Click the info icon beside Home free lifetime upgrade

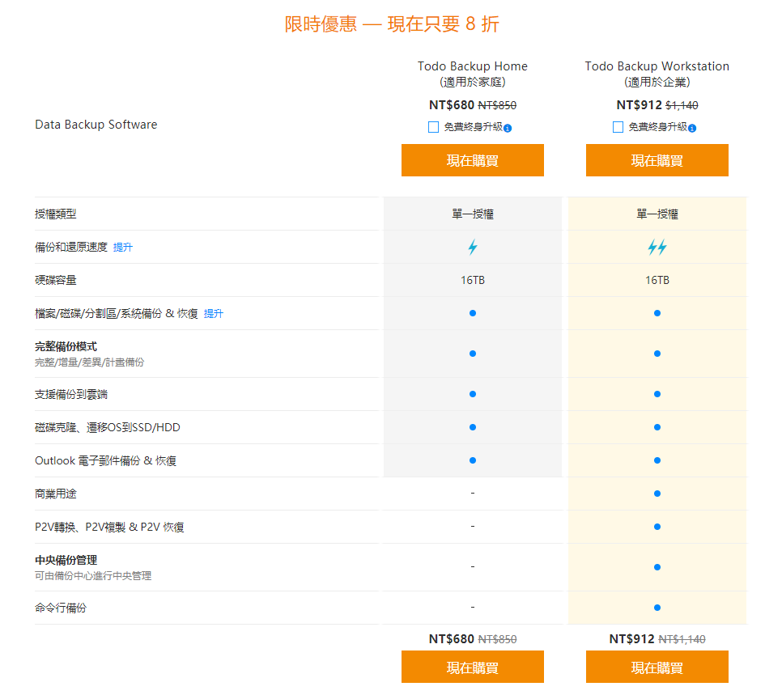coord(508,128)
